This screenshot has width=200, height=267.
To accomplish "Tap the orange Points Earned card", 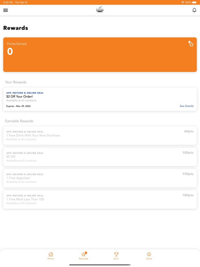I will 100,55.
